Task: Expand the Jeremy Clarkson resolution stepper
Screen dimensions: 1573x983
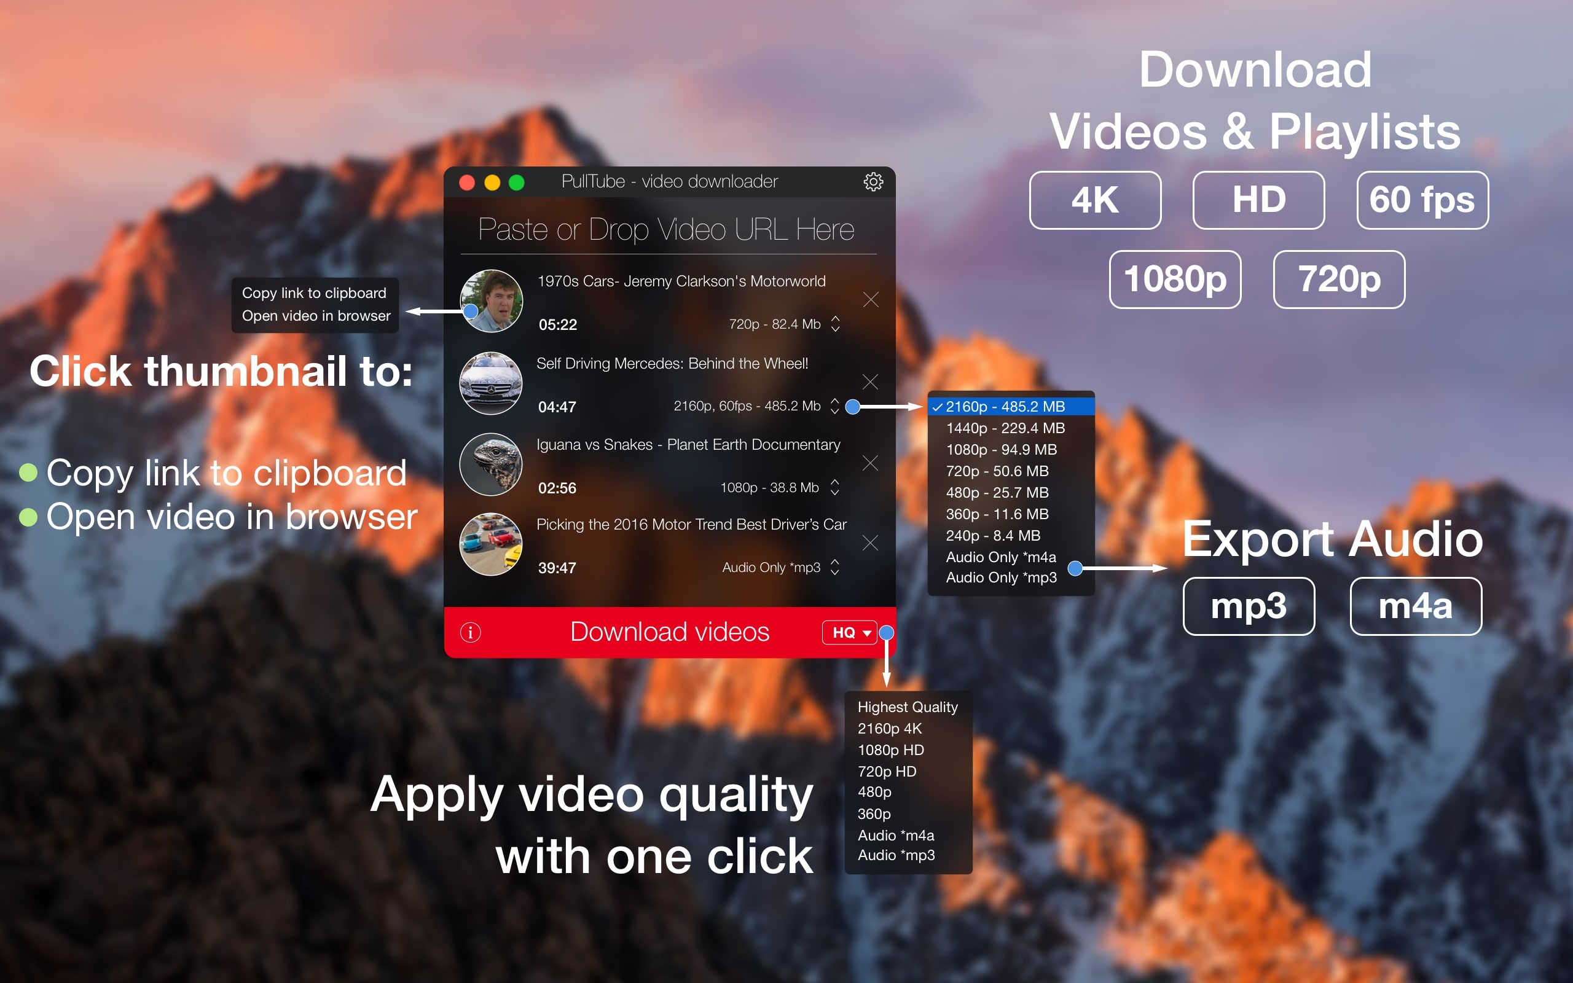Action: click(x=834, y=329)
